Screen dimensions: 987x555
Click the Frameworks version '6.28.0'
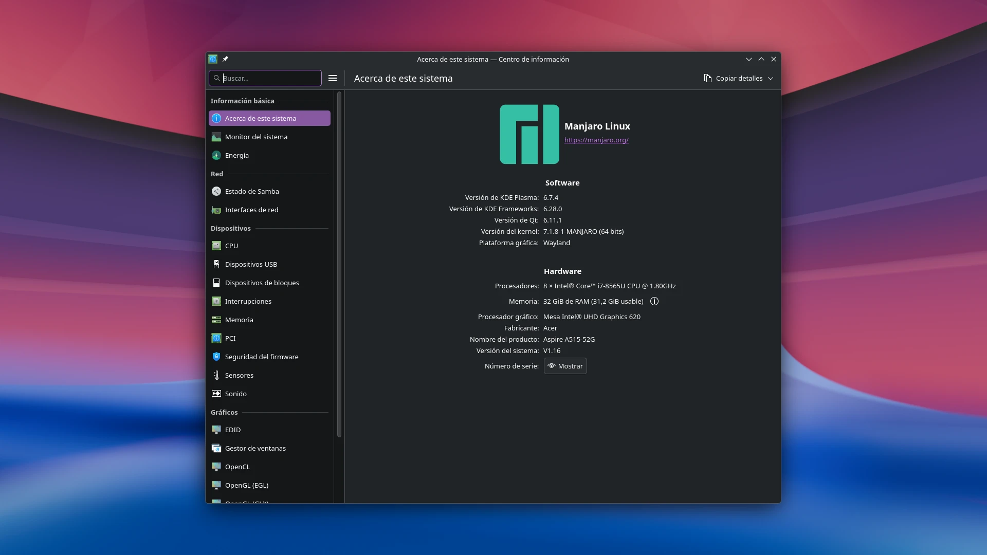[x=553, y=209]
